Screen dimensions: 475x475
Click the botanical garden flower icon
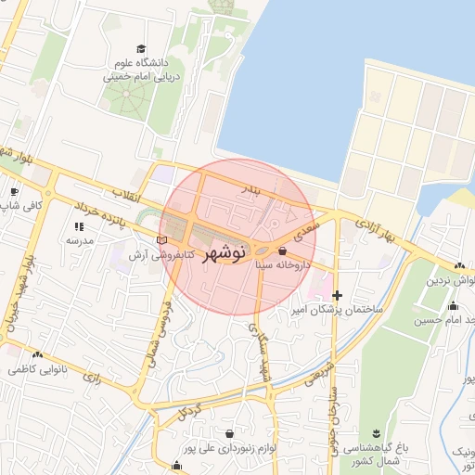click(376, 433)
